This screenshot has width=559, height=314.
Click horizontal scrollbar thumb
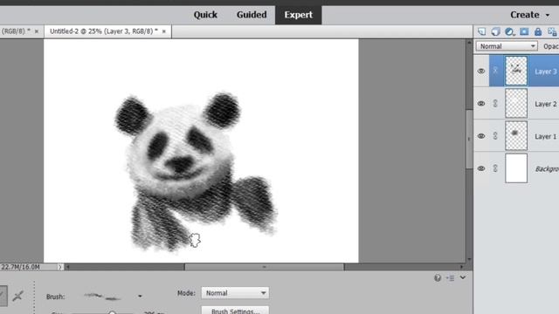[264, 267]
